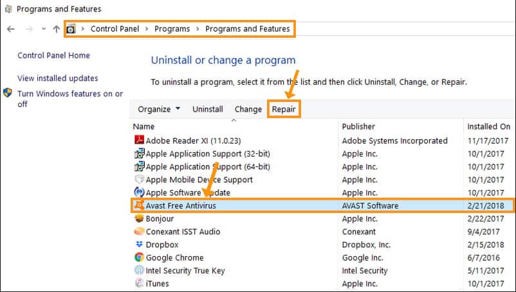
Task: Click the shield icon beside Windows features
Action: (x=8, y=93)
